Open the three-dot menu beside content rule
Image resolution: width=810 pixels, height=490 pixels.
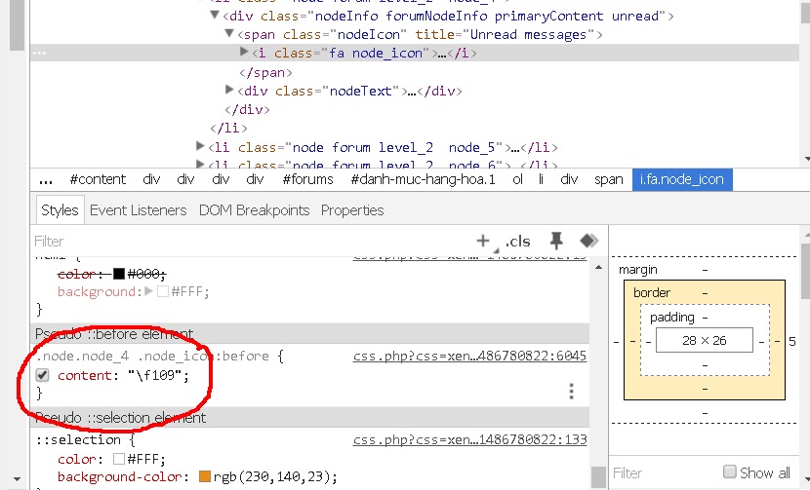pyautogui.click(x=572, y=392)
